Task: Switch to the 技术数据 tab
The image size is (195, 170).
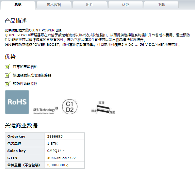Action: pyautogui.click(x=54, y=5)
